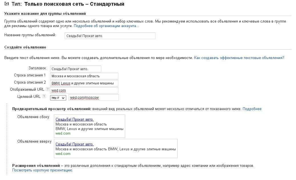Open Подробнее об организации аккаунта link
The width and height of the screenshot is (296, 180).
point(106,26)
